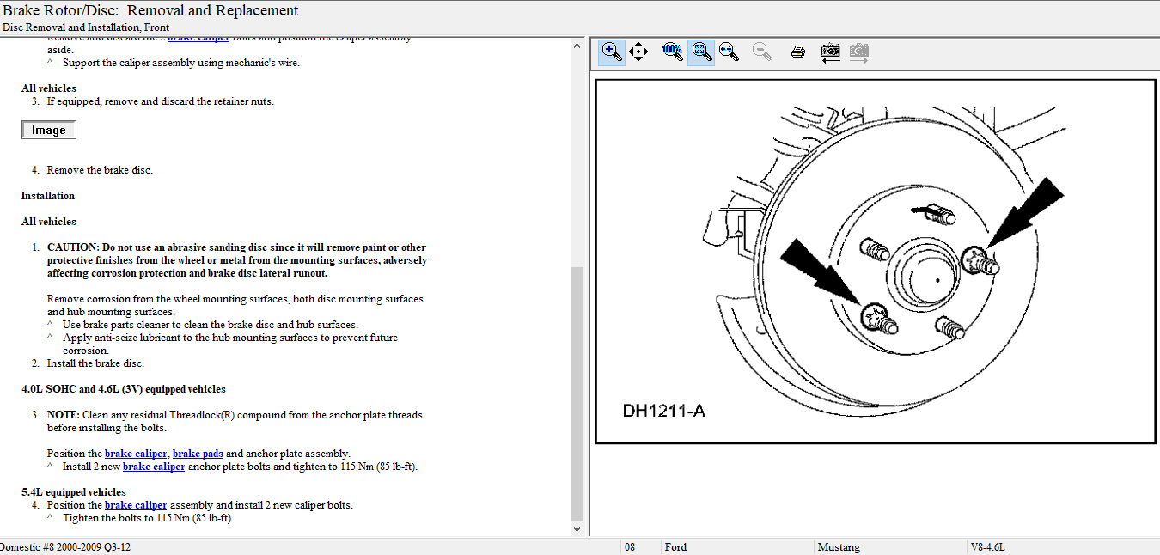The height and width of the screenshot is (555, 1160).
Task: Go to previous image with camera icon
Action: point(830,52)
